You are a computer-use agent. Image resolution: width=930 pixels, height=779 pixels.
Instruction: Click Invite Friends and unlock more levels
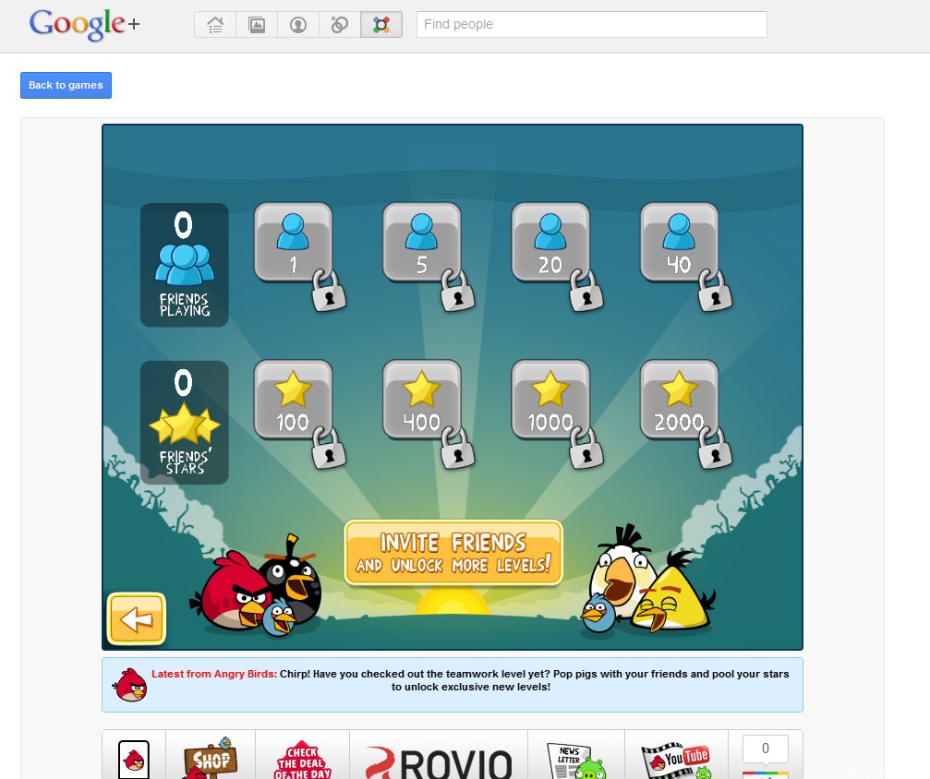click(x=453, y=553)
